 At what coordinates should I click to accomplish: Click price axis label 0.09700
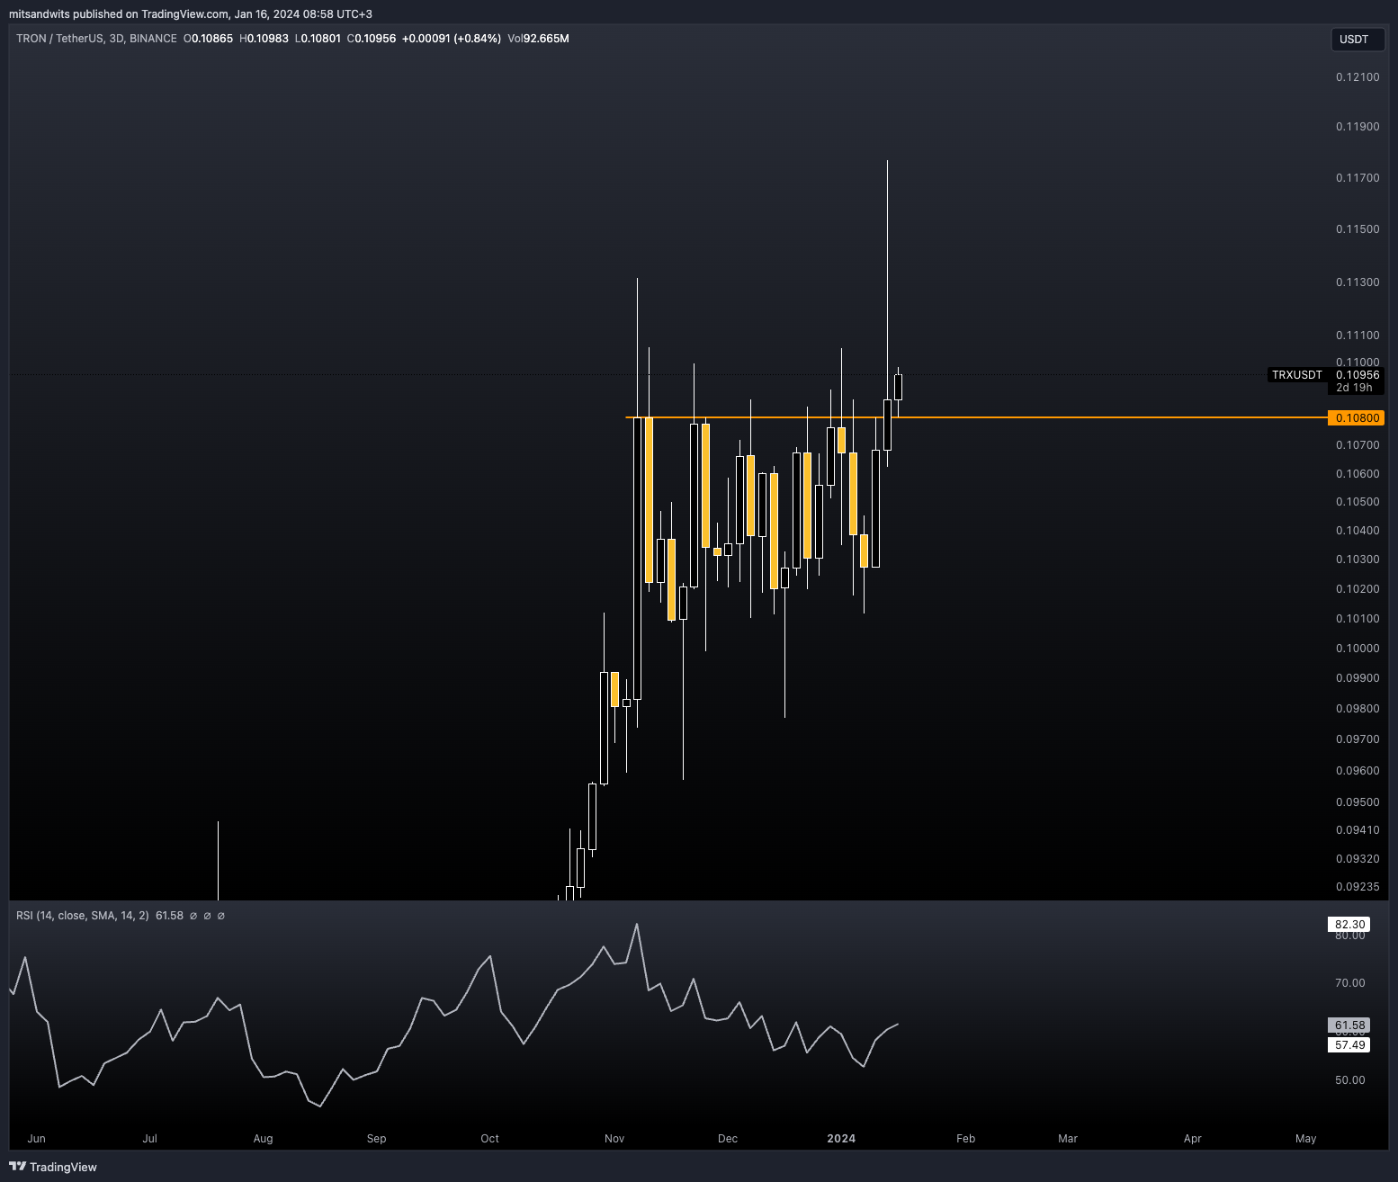1358,739
